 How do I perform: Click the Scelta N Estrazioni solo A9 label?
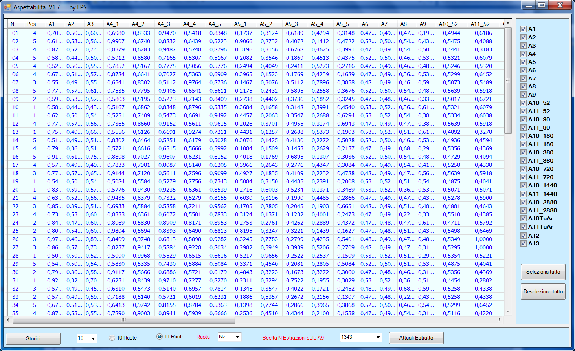pyautogui.click(x=293, y=338)
